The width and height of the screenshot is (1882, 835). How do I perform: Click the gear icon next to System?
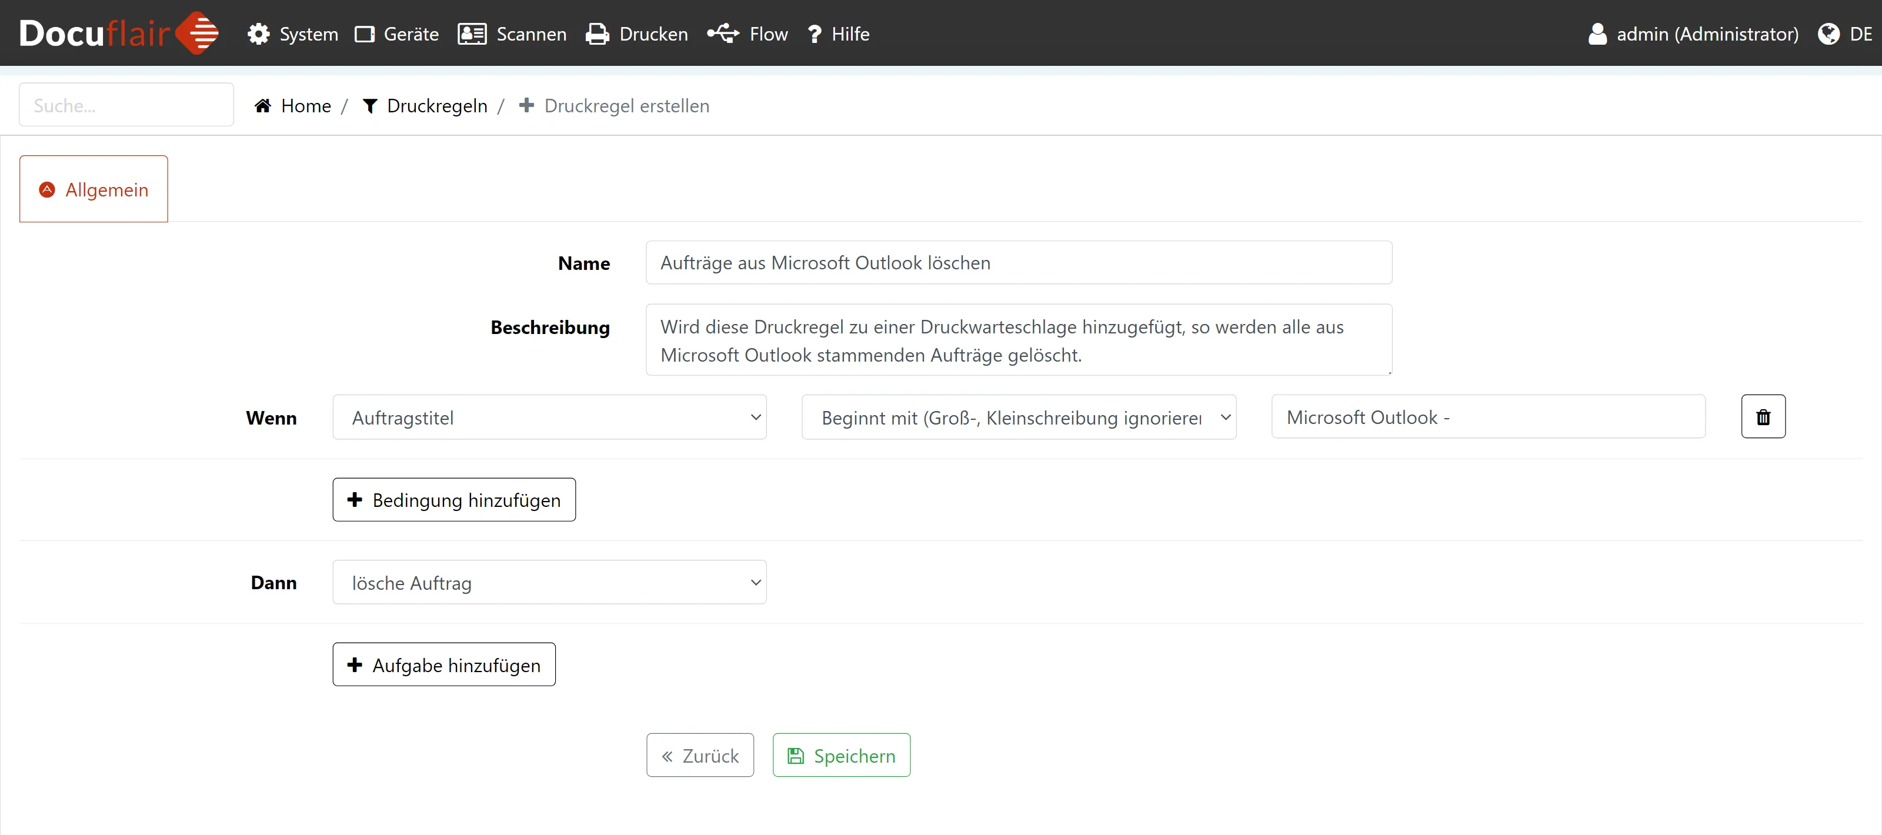tap(258, 34)
